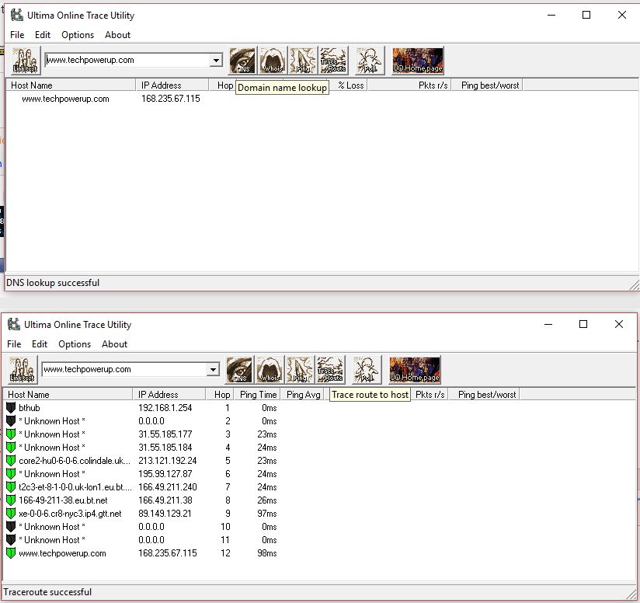The height and width of the screenshot is (603, 640).
Task: Click Host Name column header in top window
Action: tap(71, 85)
